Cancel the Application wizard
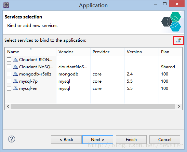 165,139
